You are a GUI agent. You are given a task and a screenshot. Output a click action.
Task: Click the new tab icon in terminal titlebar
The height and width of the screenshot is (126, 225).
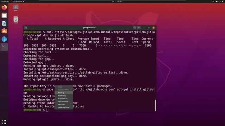[26, 28]
